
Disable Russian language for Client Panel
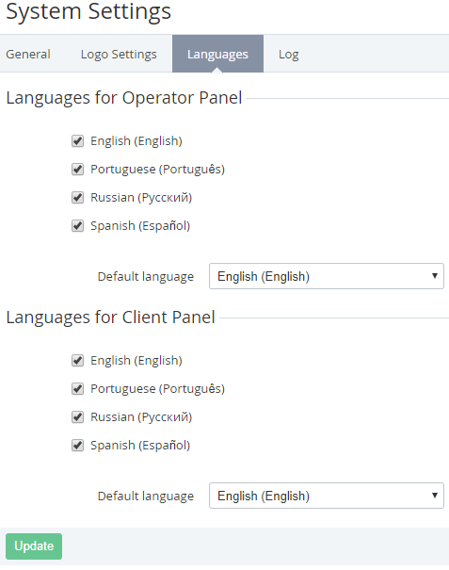point(77,417)
